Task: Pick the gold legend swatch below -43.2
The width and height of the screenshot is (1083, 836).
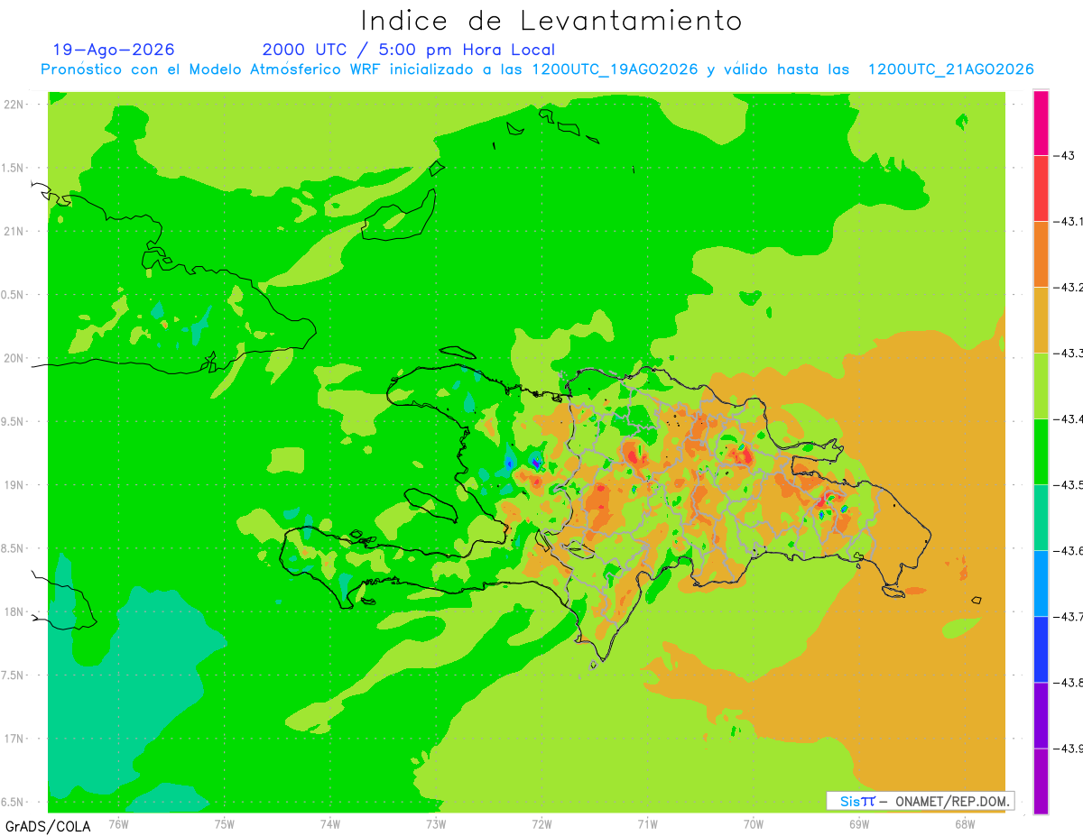Action: click(x=1041, y=320)
